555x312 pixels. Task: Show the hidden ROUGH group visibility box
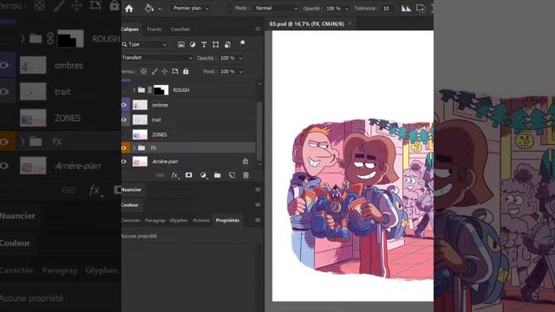125,90
